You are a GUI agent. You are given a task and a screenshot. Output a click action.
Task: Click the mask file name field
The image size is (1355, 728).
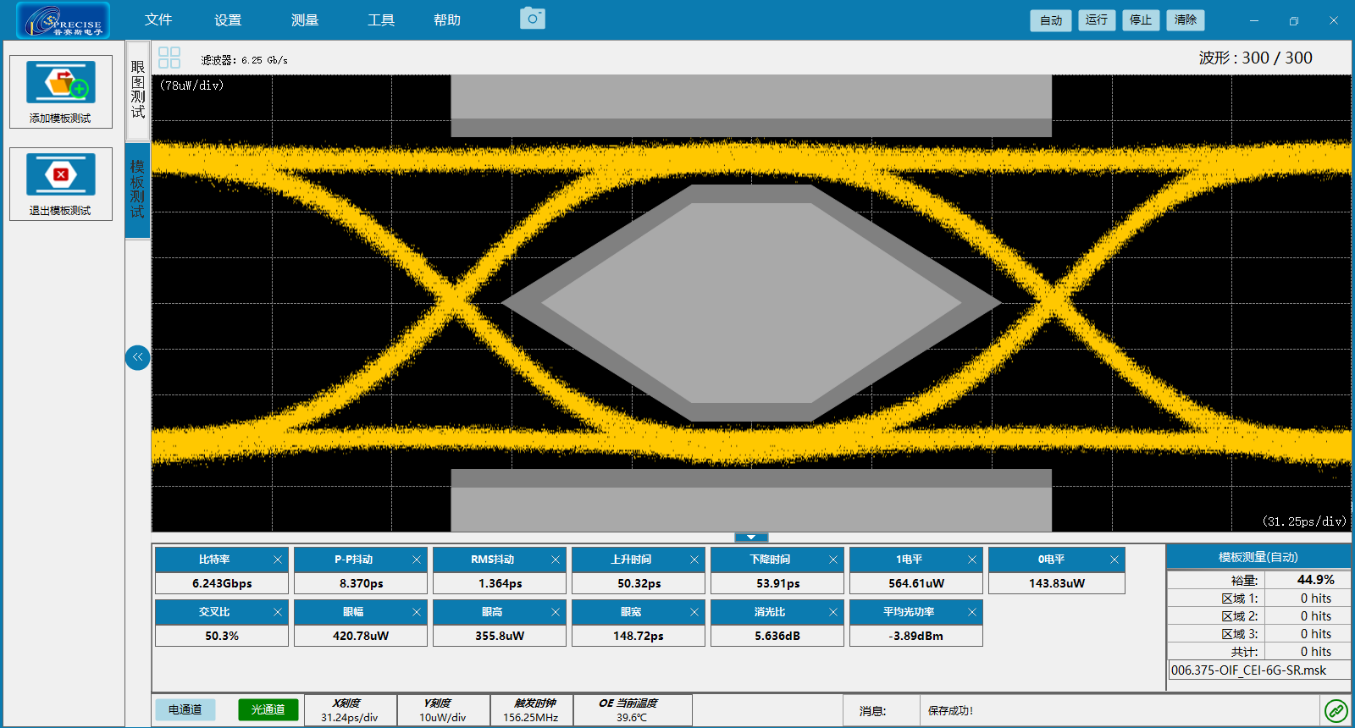point(1258,670)
